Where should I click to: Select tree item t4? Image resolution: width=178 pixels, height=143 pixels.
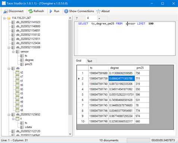(22, 98)
